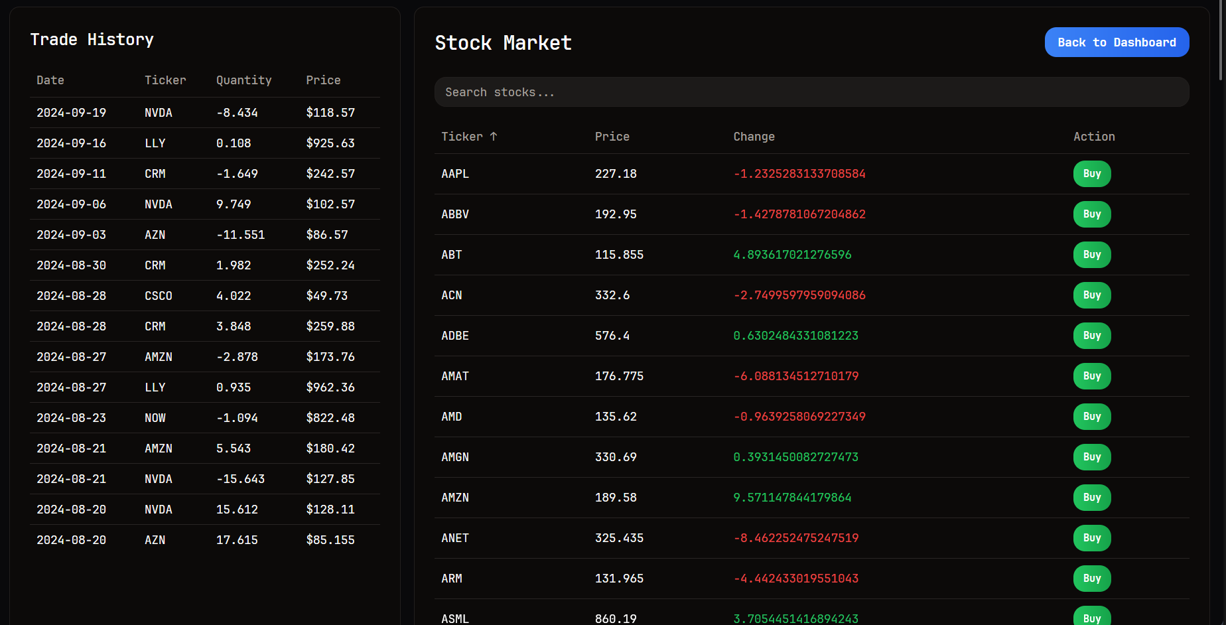Click the NVDA trade quantity 9.749
This screenshot has width=1226, height=625.
[234, 204]
